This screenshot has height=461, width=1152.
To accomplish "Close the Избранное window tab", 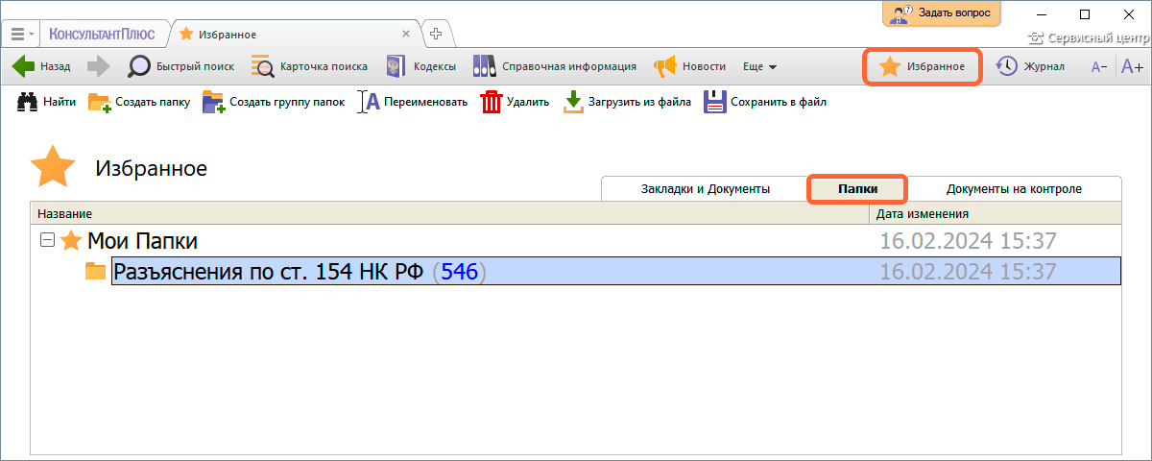I will 406,34.
